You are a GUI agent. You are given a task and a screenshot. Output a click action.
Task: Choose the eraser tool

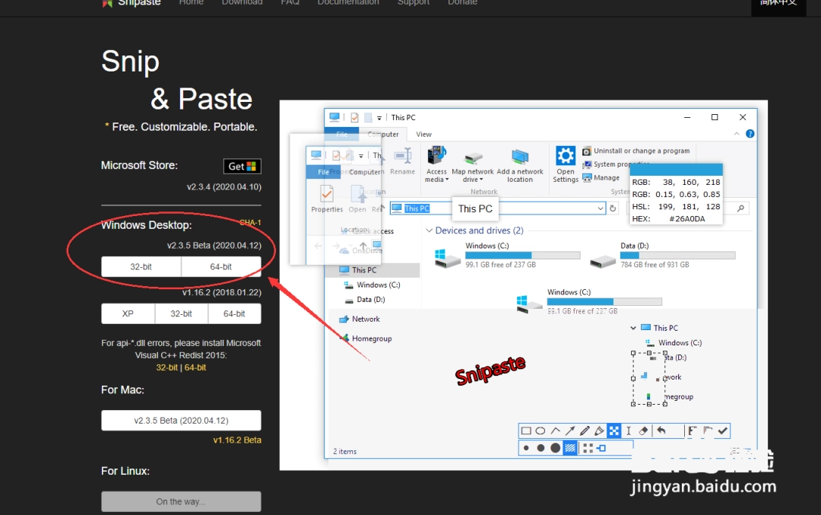point(643,431)
